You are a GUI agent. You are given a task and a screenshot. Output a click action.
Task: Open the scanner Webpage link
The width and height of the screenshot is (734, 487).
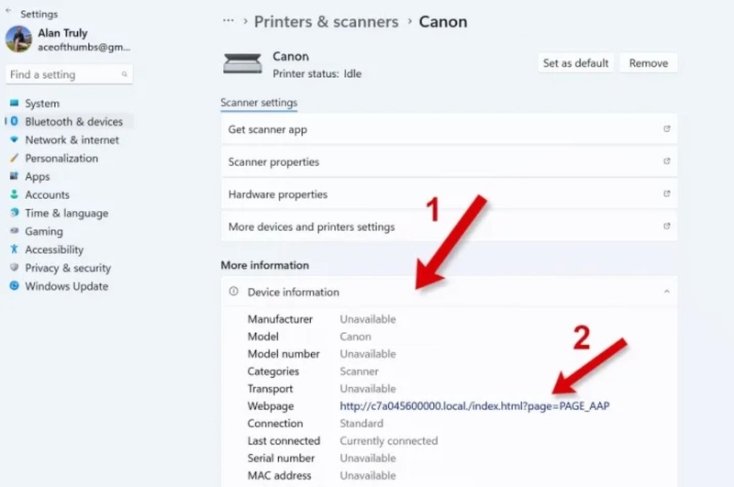coord(474,405)
